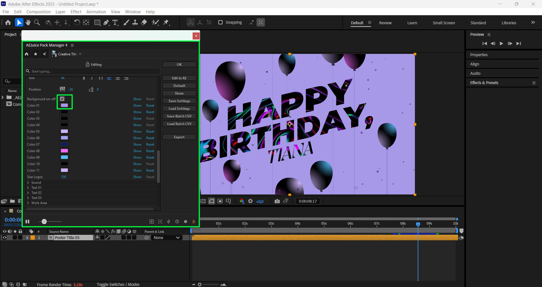Expand the Work Area group
This screenshot has width=542, height=287.
pos(28,203)
